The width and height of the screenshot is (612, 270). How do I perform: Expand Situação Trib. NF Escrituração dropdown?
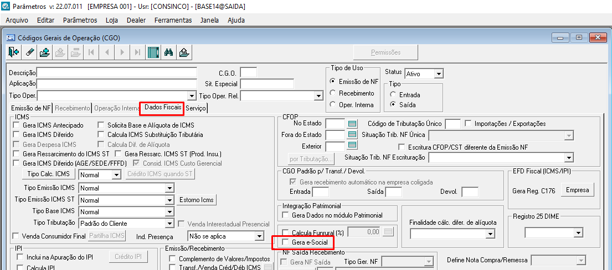(x=569, y=157)
